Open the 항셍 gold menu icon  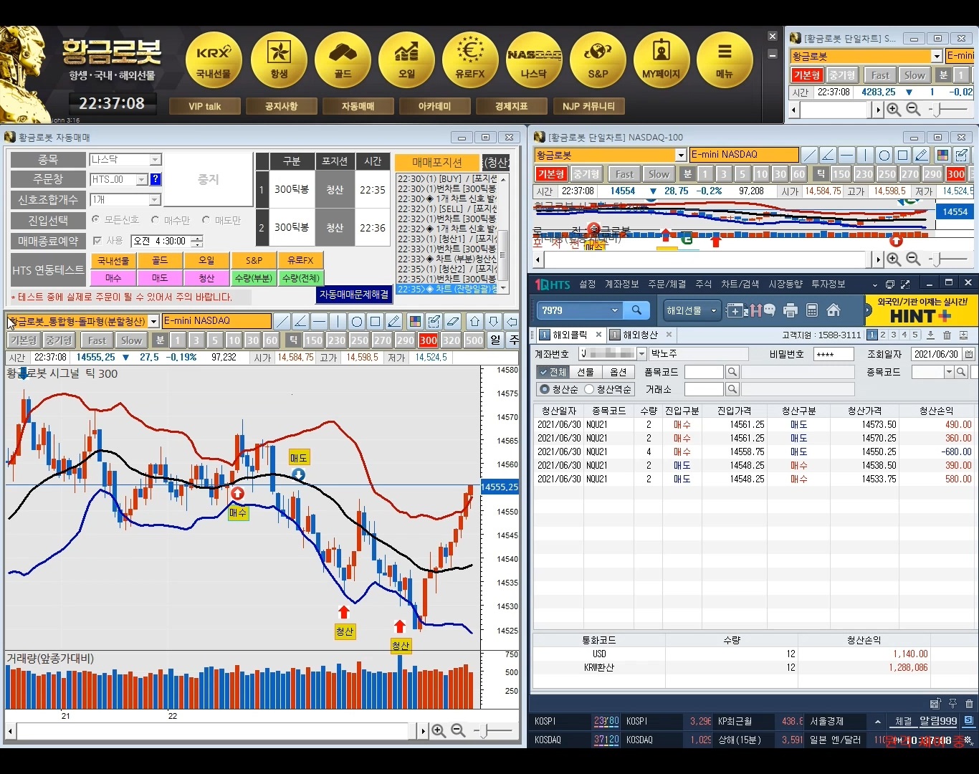coord(279,60)
